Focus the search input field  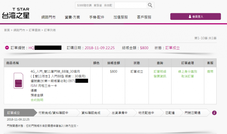tap(130, 5)
